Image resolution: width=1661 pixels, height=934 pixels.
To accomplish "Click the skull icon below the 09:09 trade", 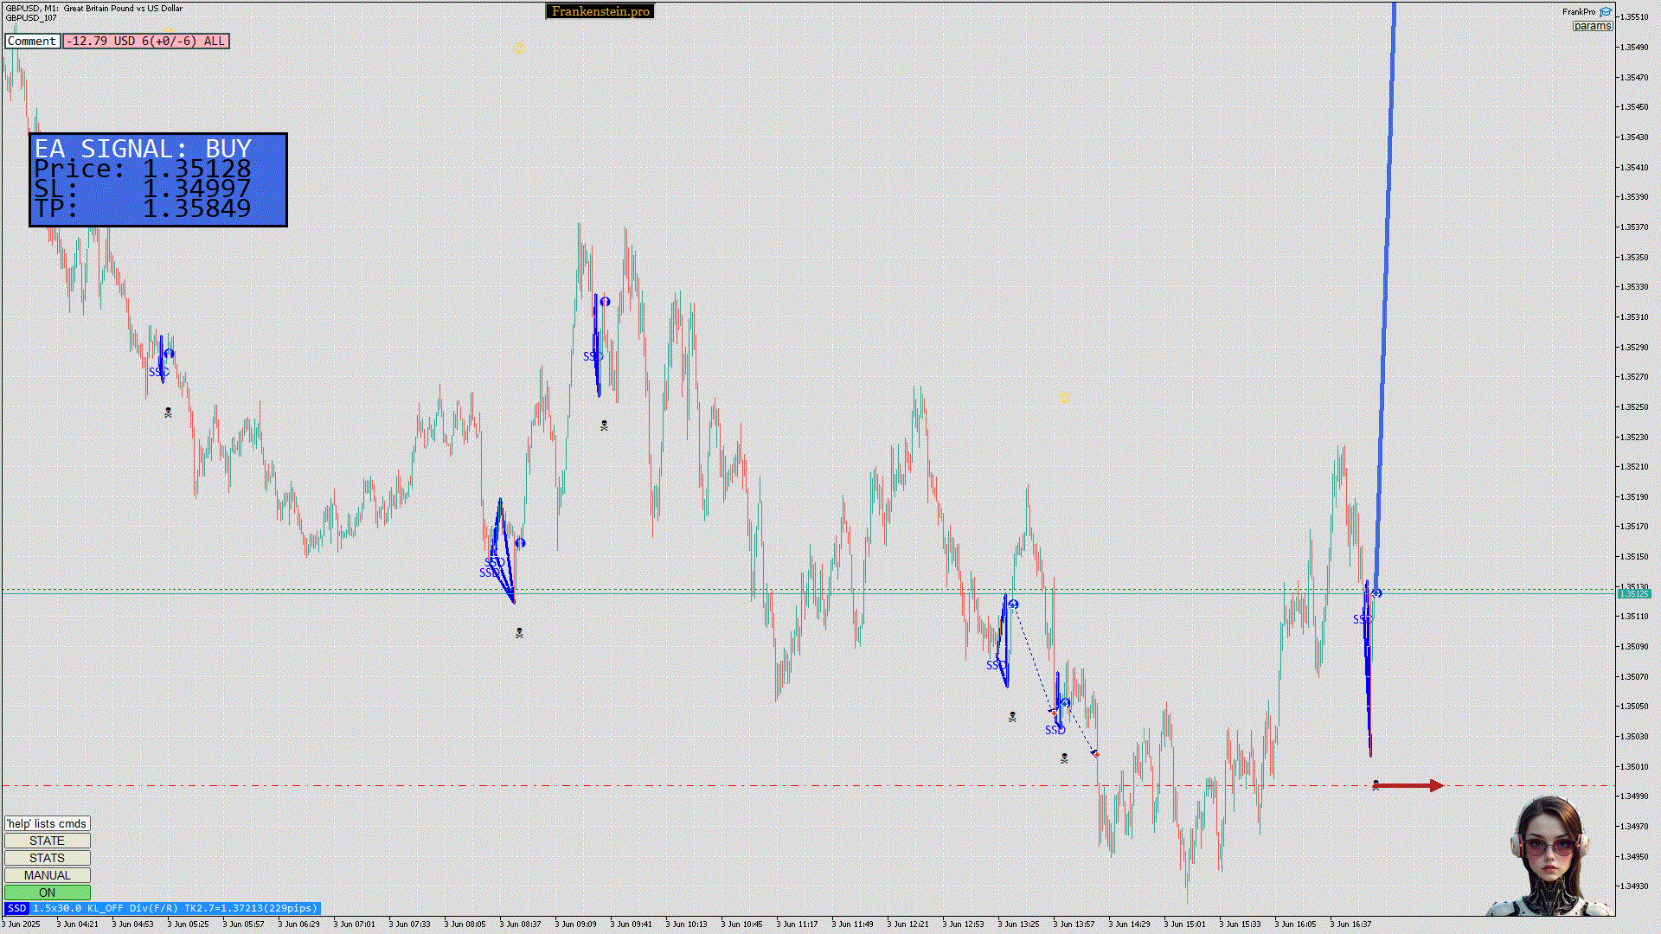I will (604, 425).
